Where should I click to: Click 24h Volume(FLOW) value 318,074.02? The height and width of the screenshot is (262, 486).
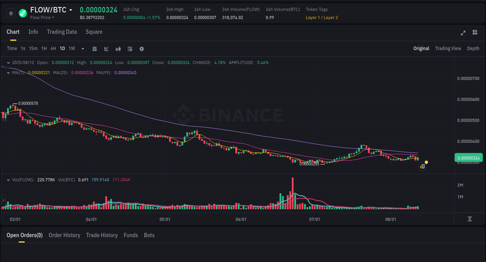233,17
